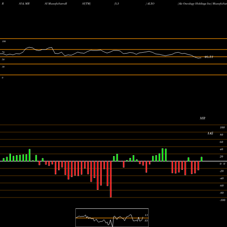Click the 30 level label on RSI axis
The width and height of the screenshot is (227, 227).
coord(3,67)
